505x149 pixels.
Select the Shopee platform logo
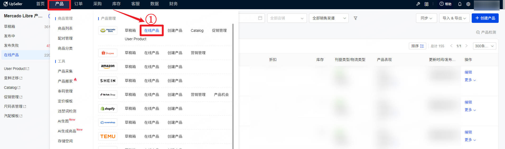[x=108, y=53]
